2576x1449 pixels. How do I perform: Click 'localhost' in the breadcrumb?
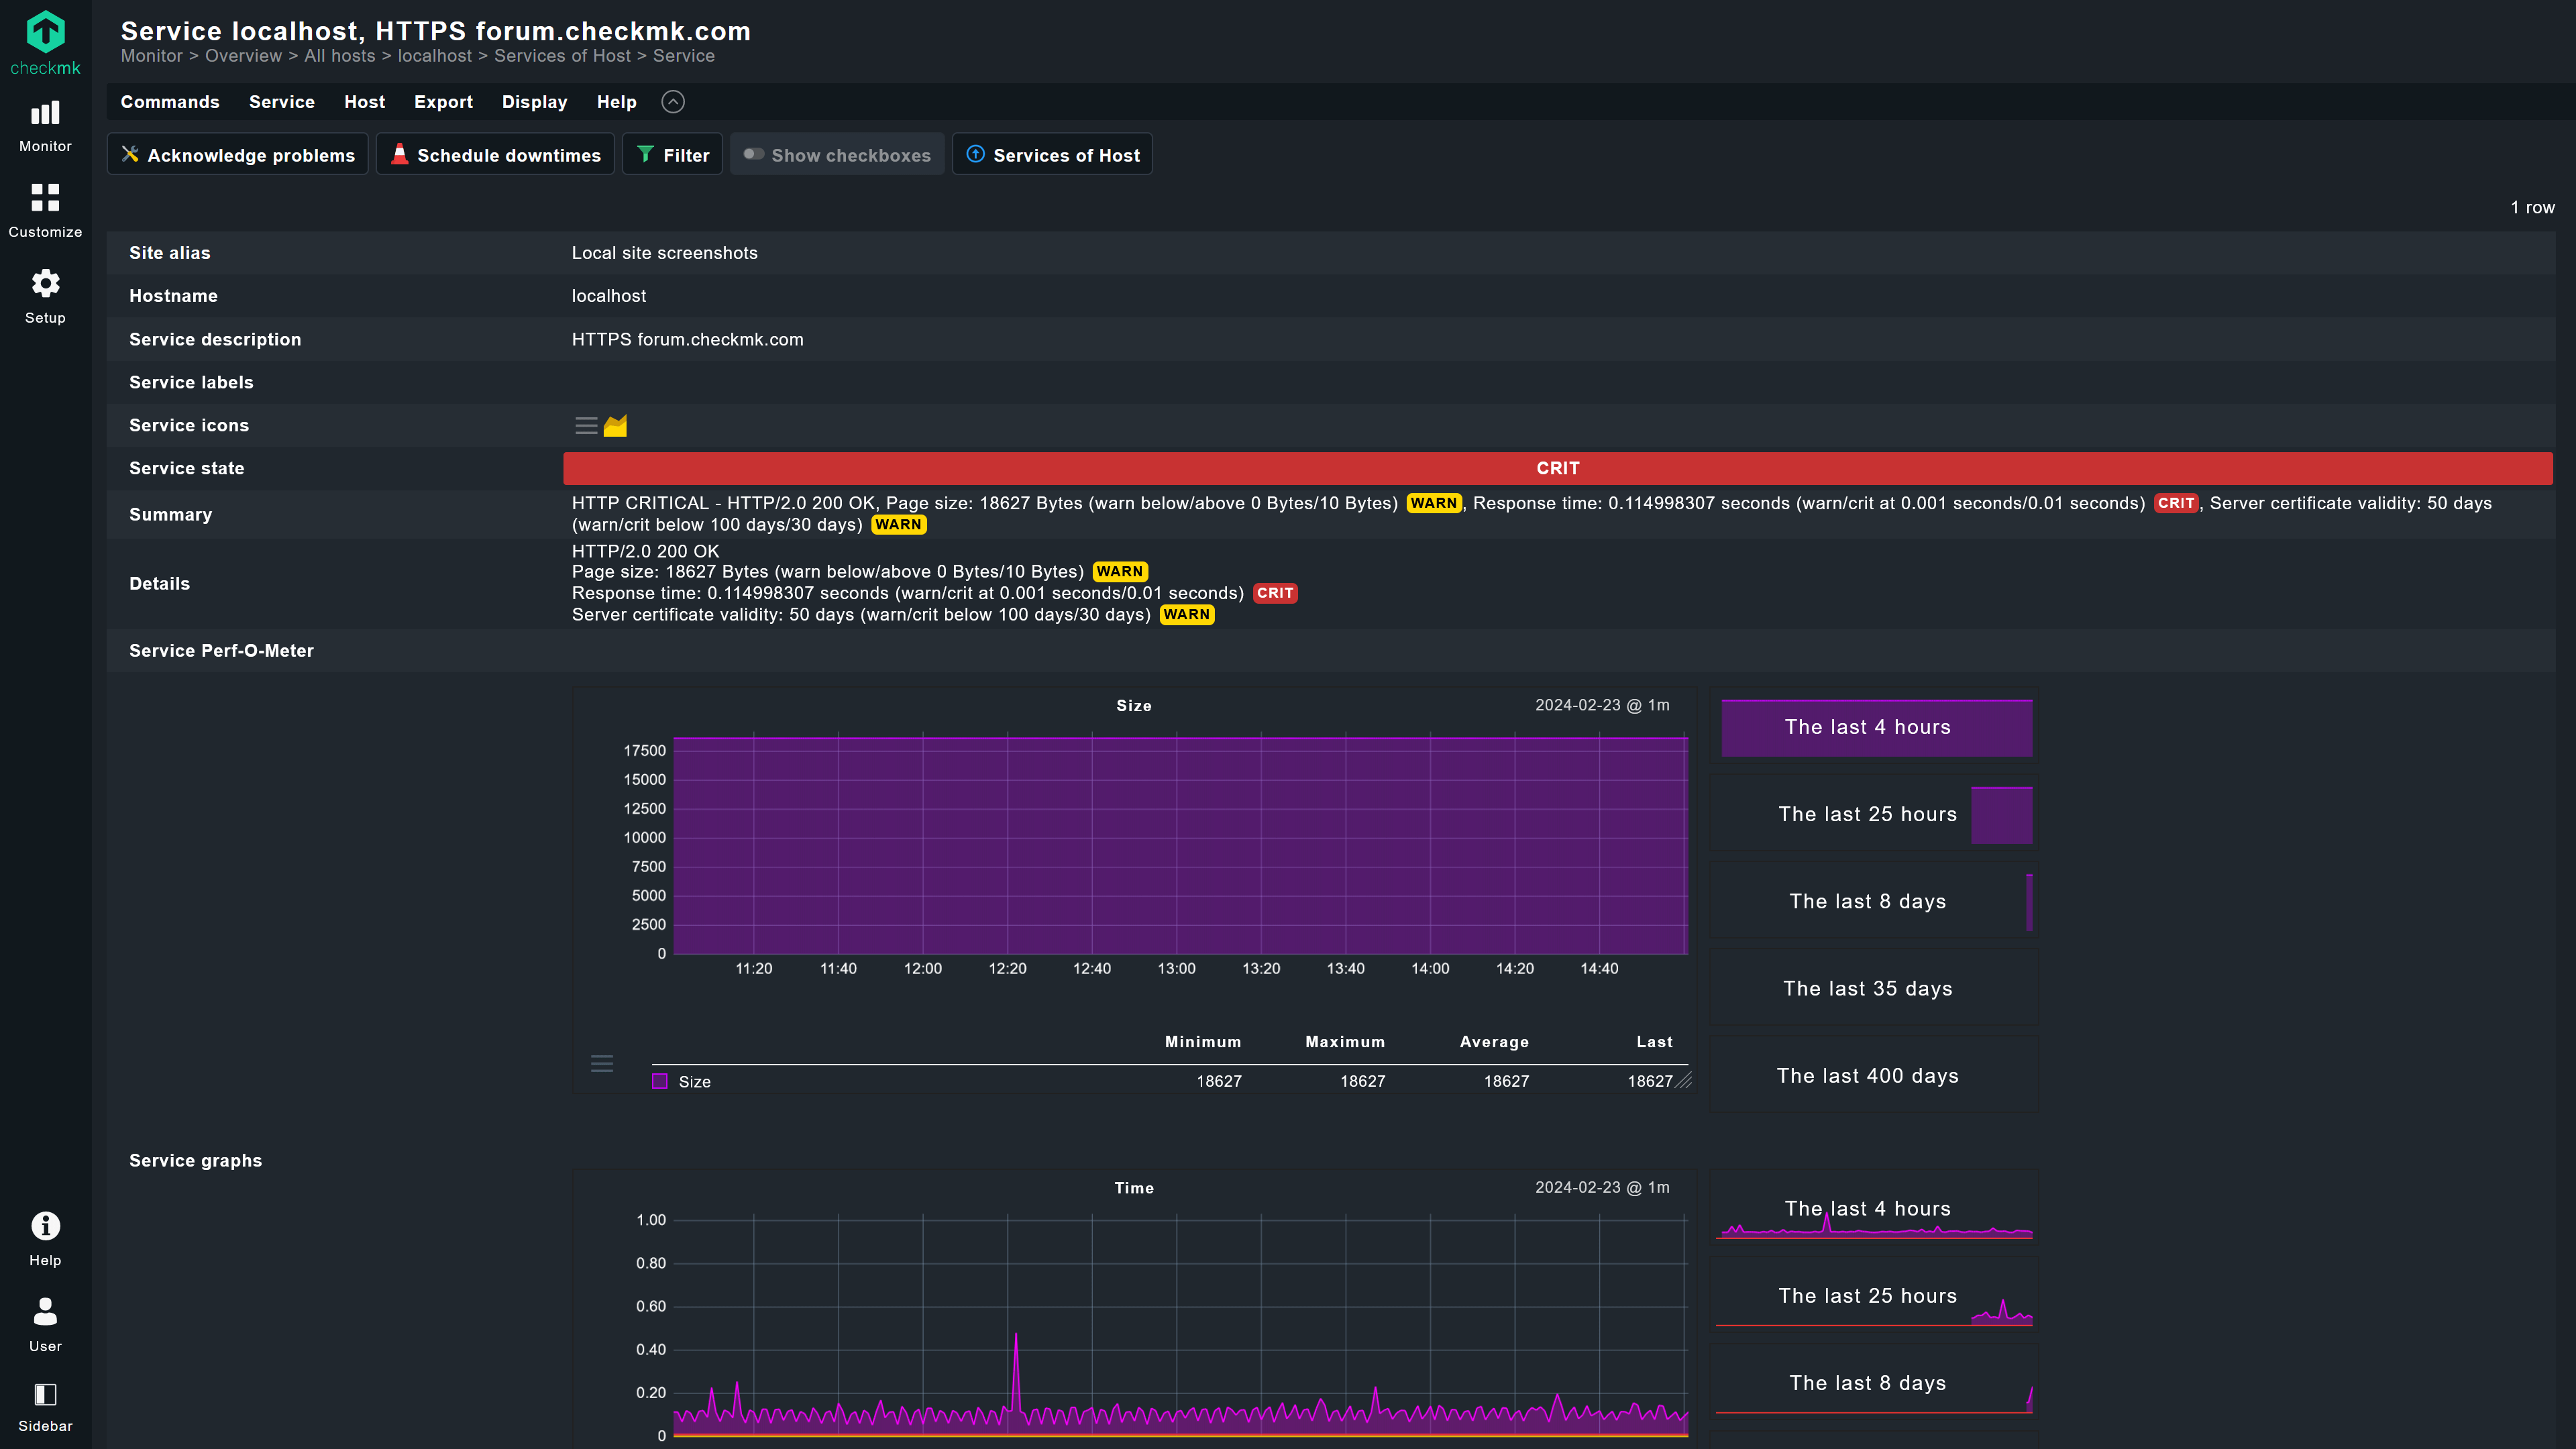[x=435, y=56]
